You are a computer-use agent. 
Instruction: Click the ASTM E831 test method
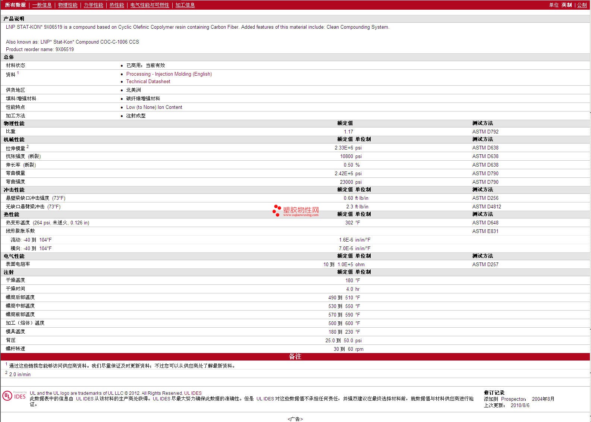point(485,231)
